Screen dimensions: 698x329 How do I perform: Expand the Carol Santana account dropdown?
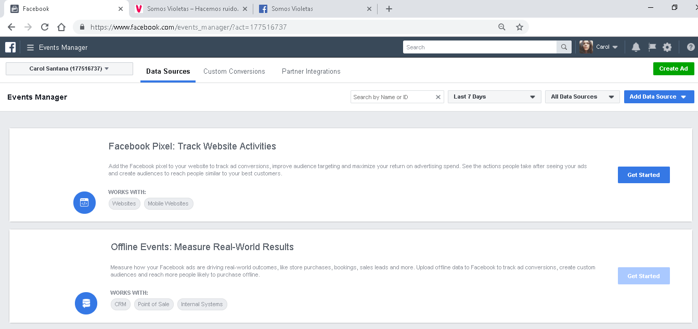[x=69, y=68]
